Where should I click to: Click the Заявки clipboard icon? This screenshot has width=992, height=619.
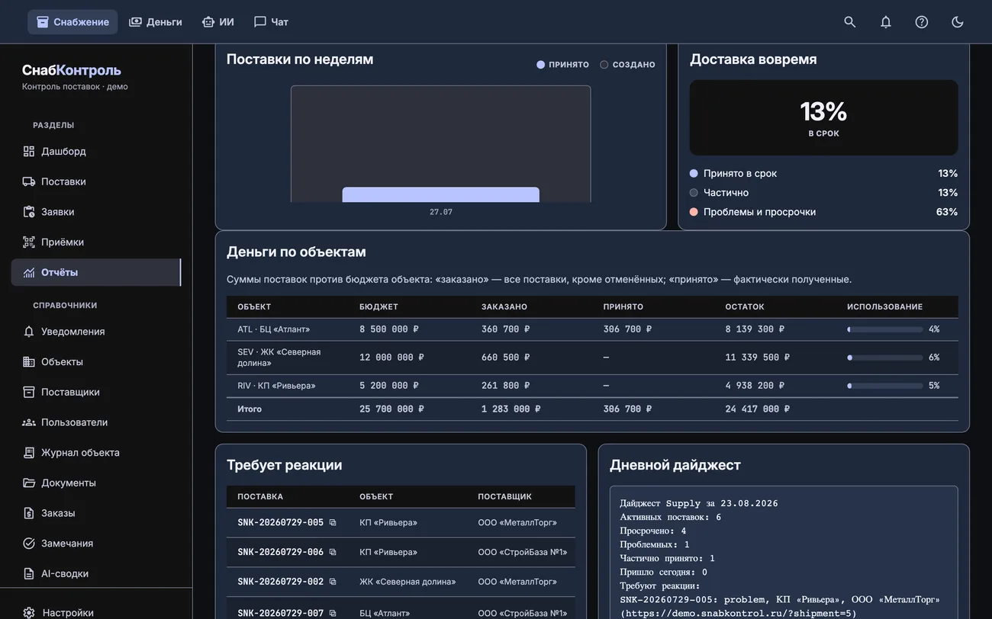29,212
